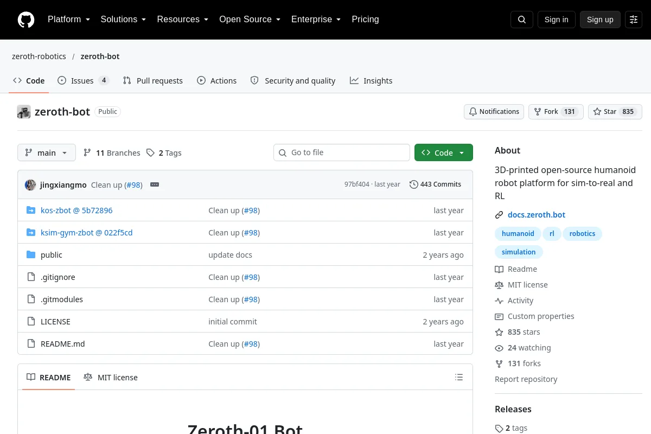The height and width of the screenshot is (434, 651).
Task: Expand the green Code dropdown
Action: 444,152
